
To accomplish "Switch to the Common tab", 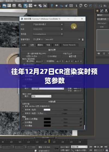I will [x=24, y=45].
